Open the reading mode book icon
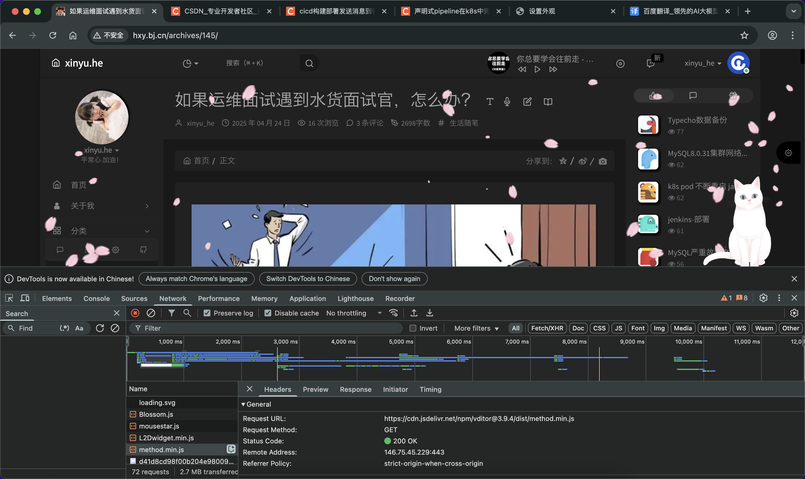805x479 pixels. pyautogui.click(x=548, y=102)
